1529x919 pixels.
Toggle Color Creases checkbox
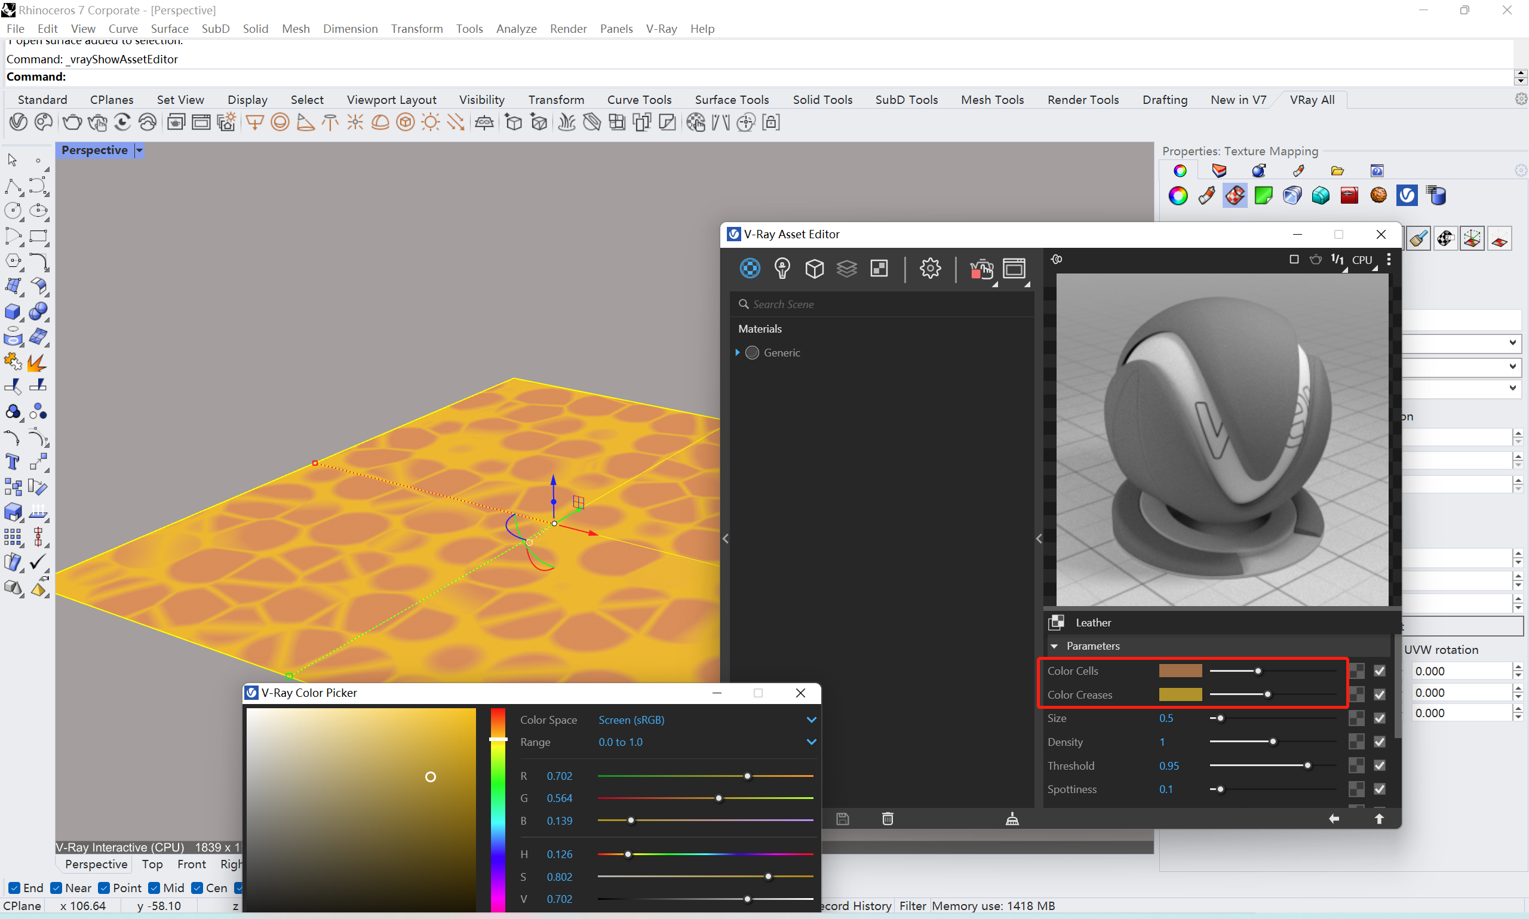(x=1379, y=694)
